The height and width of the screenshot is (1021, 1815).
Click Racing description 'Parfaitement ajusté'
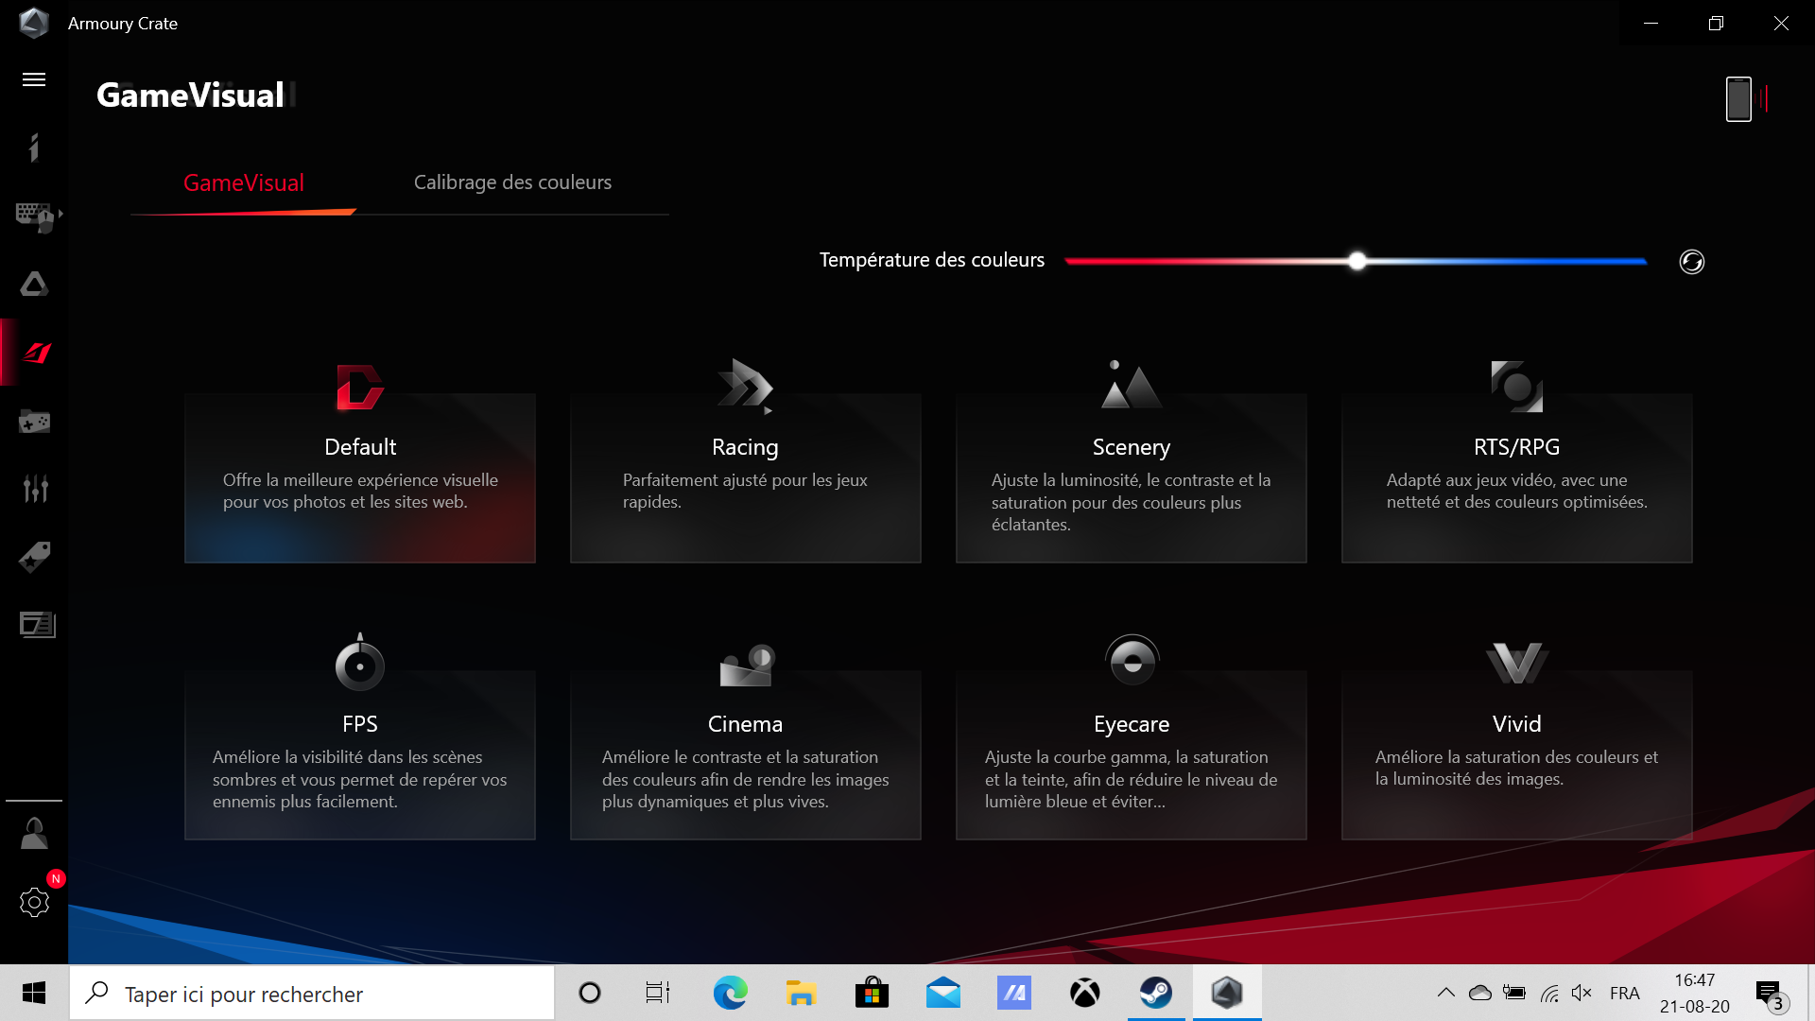coord(745,491)
